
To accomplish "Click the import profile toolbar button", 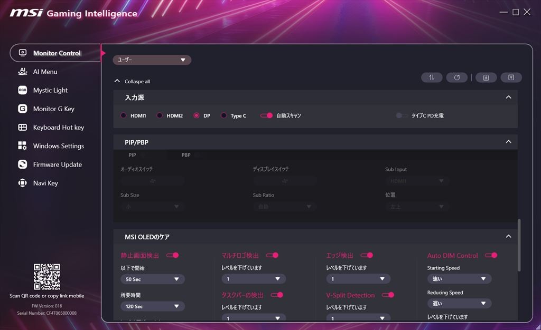I will click(486, 77).
